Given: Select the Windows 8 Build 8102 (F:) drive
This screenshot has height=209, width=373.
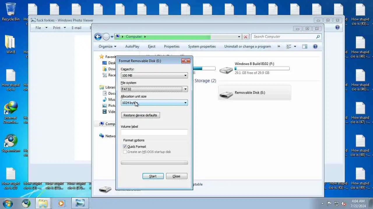Looking at the screenshot, I should pyautogui.click(x=254, y=69).
